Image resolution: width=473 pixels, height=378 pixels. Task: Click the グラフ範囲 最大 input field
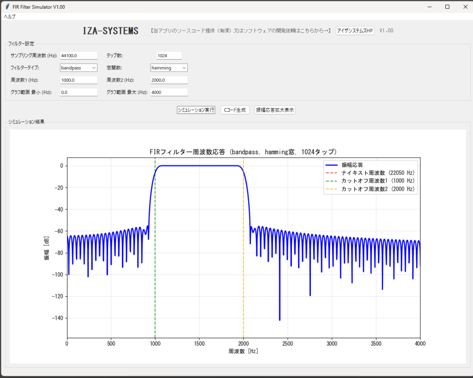[x=169, y=92]
